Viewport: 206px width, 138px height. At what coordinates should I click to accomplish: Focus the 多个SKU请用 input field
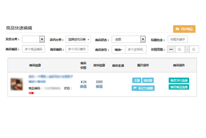[77, 49]
